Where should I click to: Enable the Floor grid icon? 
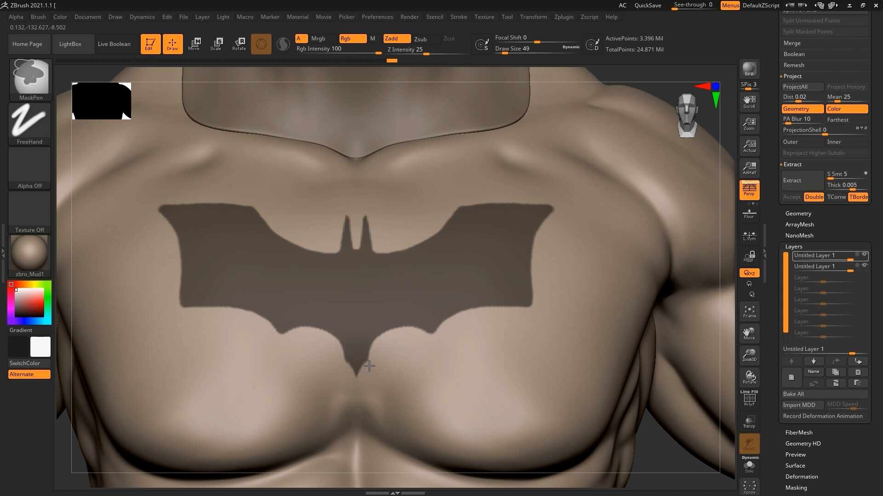click(x=749, y=214)
